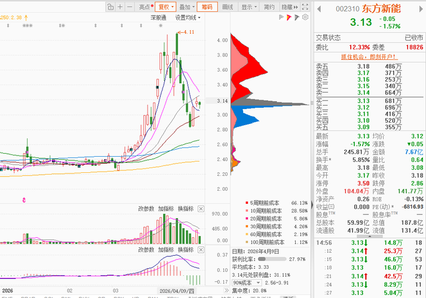Click the gray flag icon above chip panel
426x298 pixels.
(x=281, y=17)
